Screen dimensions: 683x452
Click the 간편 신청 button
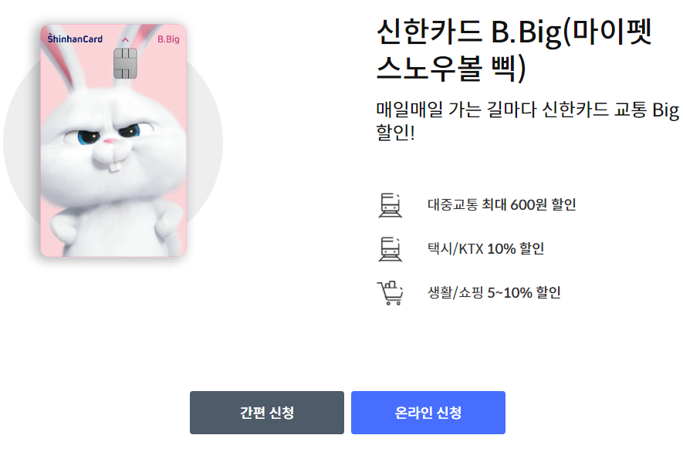coord(266,413)
